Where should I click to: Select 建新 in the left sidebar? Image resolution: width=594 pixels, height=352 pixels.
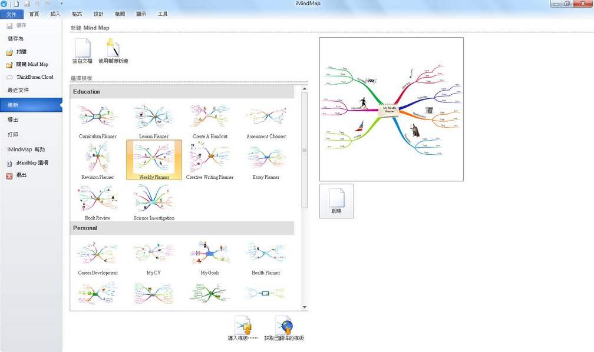click(31, 105)
